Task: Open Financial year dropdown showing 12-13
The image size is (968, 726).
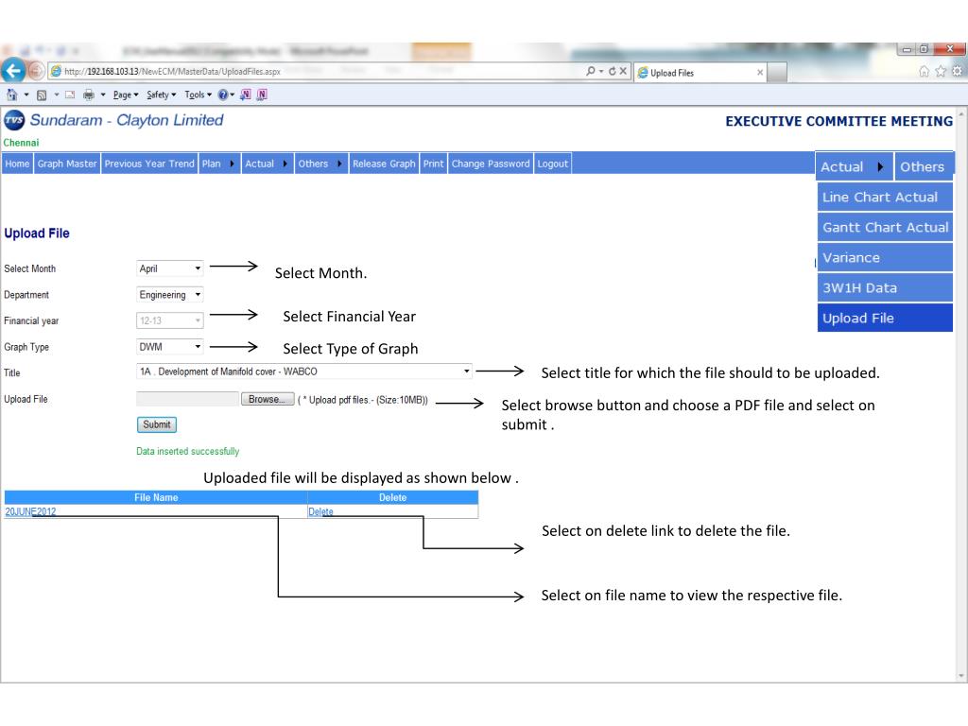Action: click(x=170, y=320)
